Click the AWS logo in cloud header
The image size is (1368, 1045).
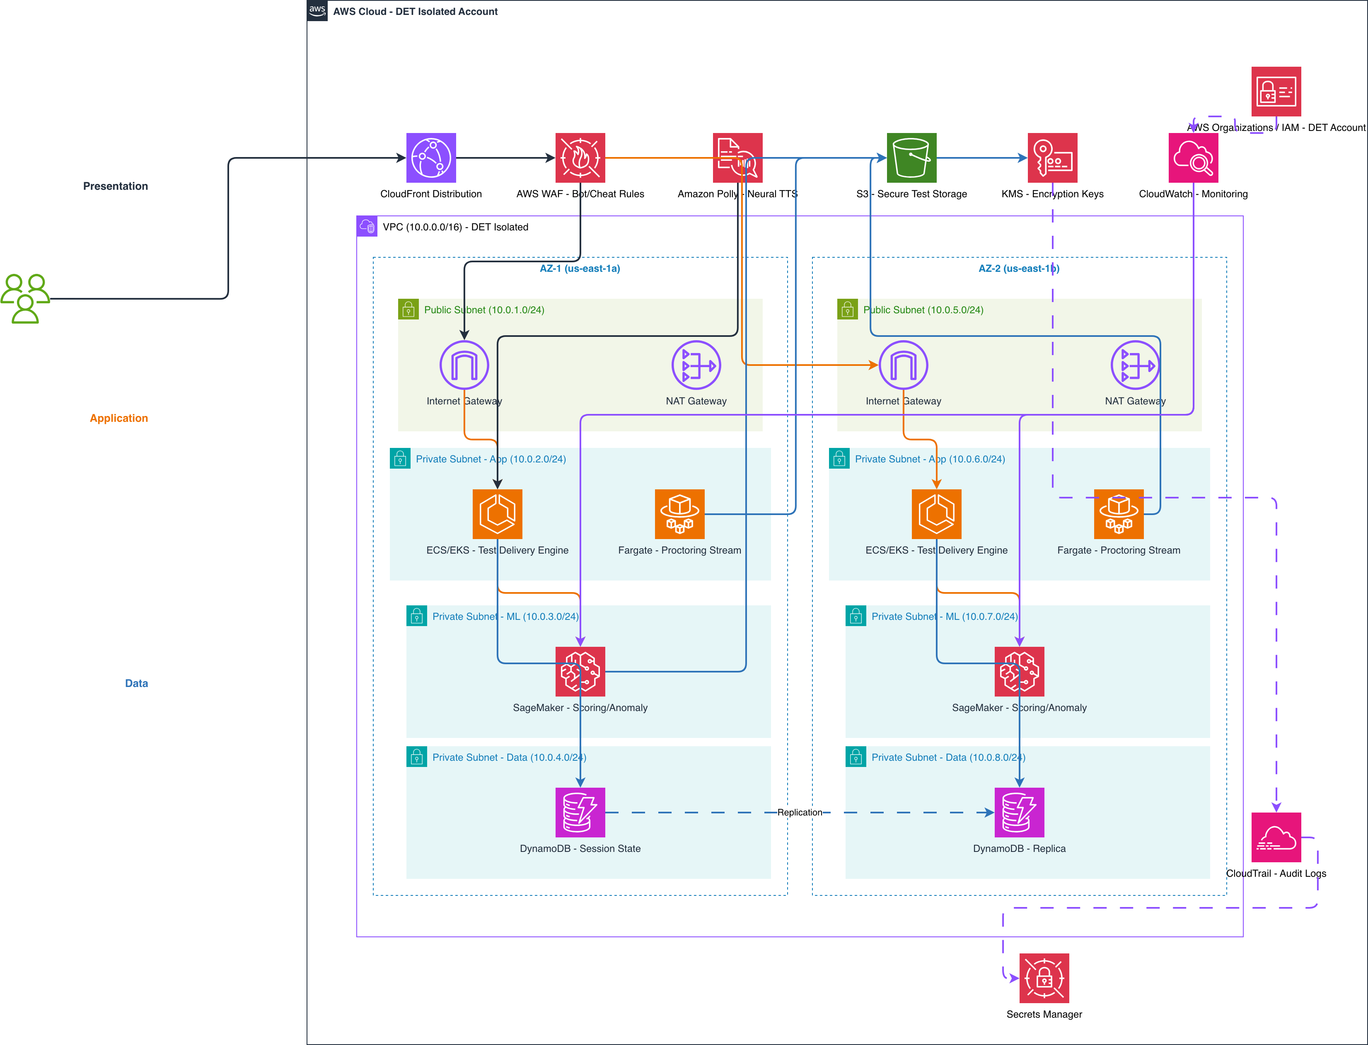317,11
